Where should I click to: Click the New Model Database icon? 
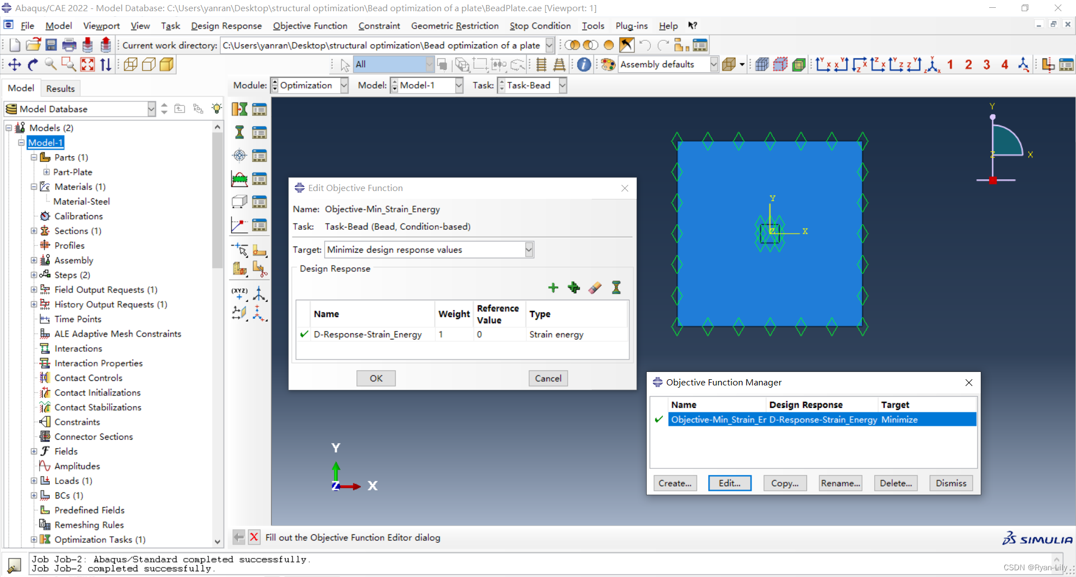[15, 45]
